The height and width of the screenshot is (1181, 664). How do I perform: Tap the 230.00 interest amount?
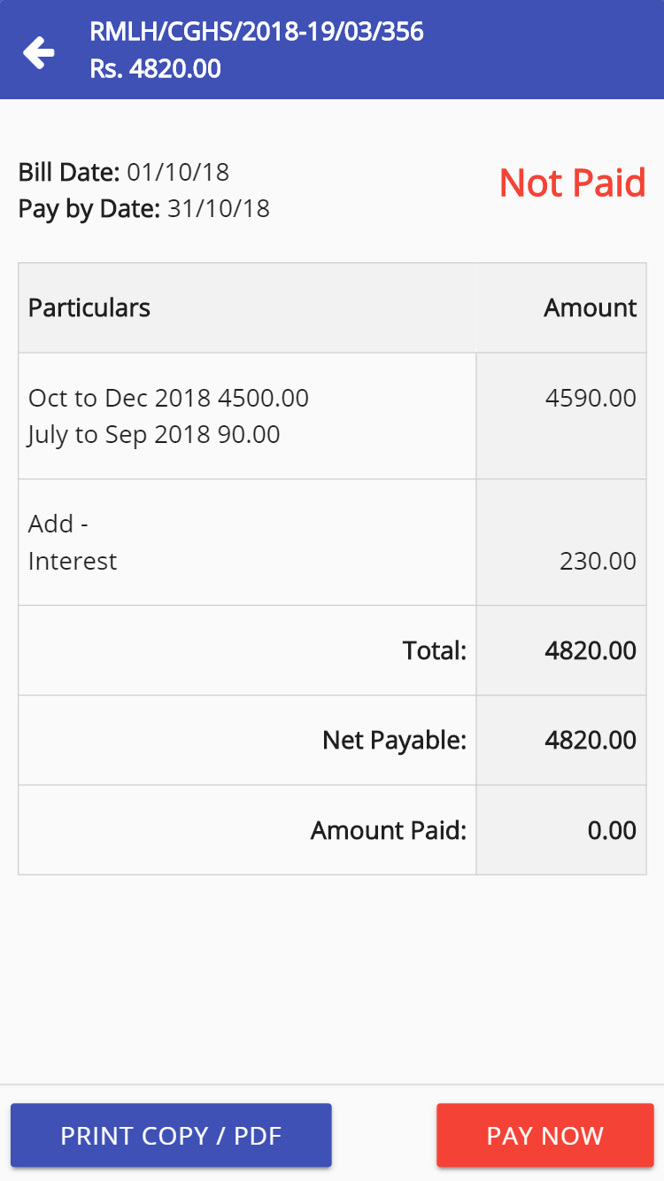click(x=598, y=561)
